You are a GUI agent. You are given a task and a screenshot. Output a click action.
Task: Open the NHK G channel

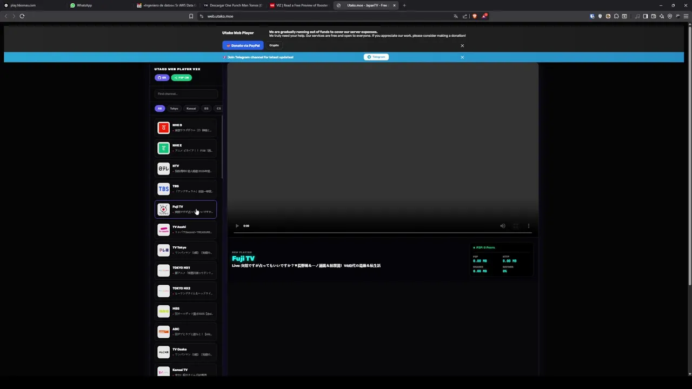pos(185,128)
